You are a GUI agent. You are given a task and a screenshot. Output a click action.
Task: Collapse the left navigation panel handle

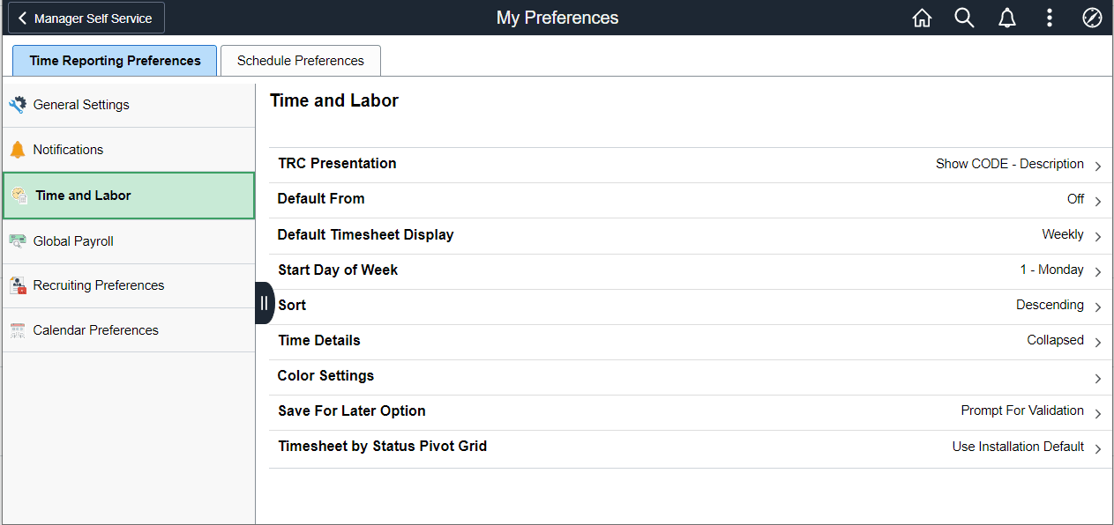point(264,303)
